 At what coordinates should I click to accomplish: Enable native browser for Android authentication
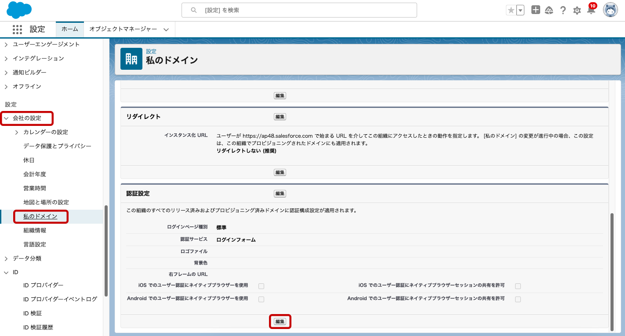point(262,300)
